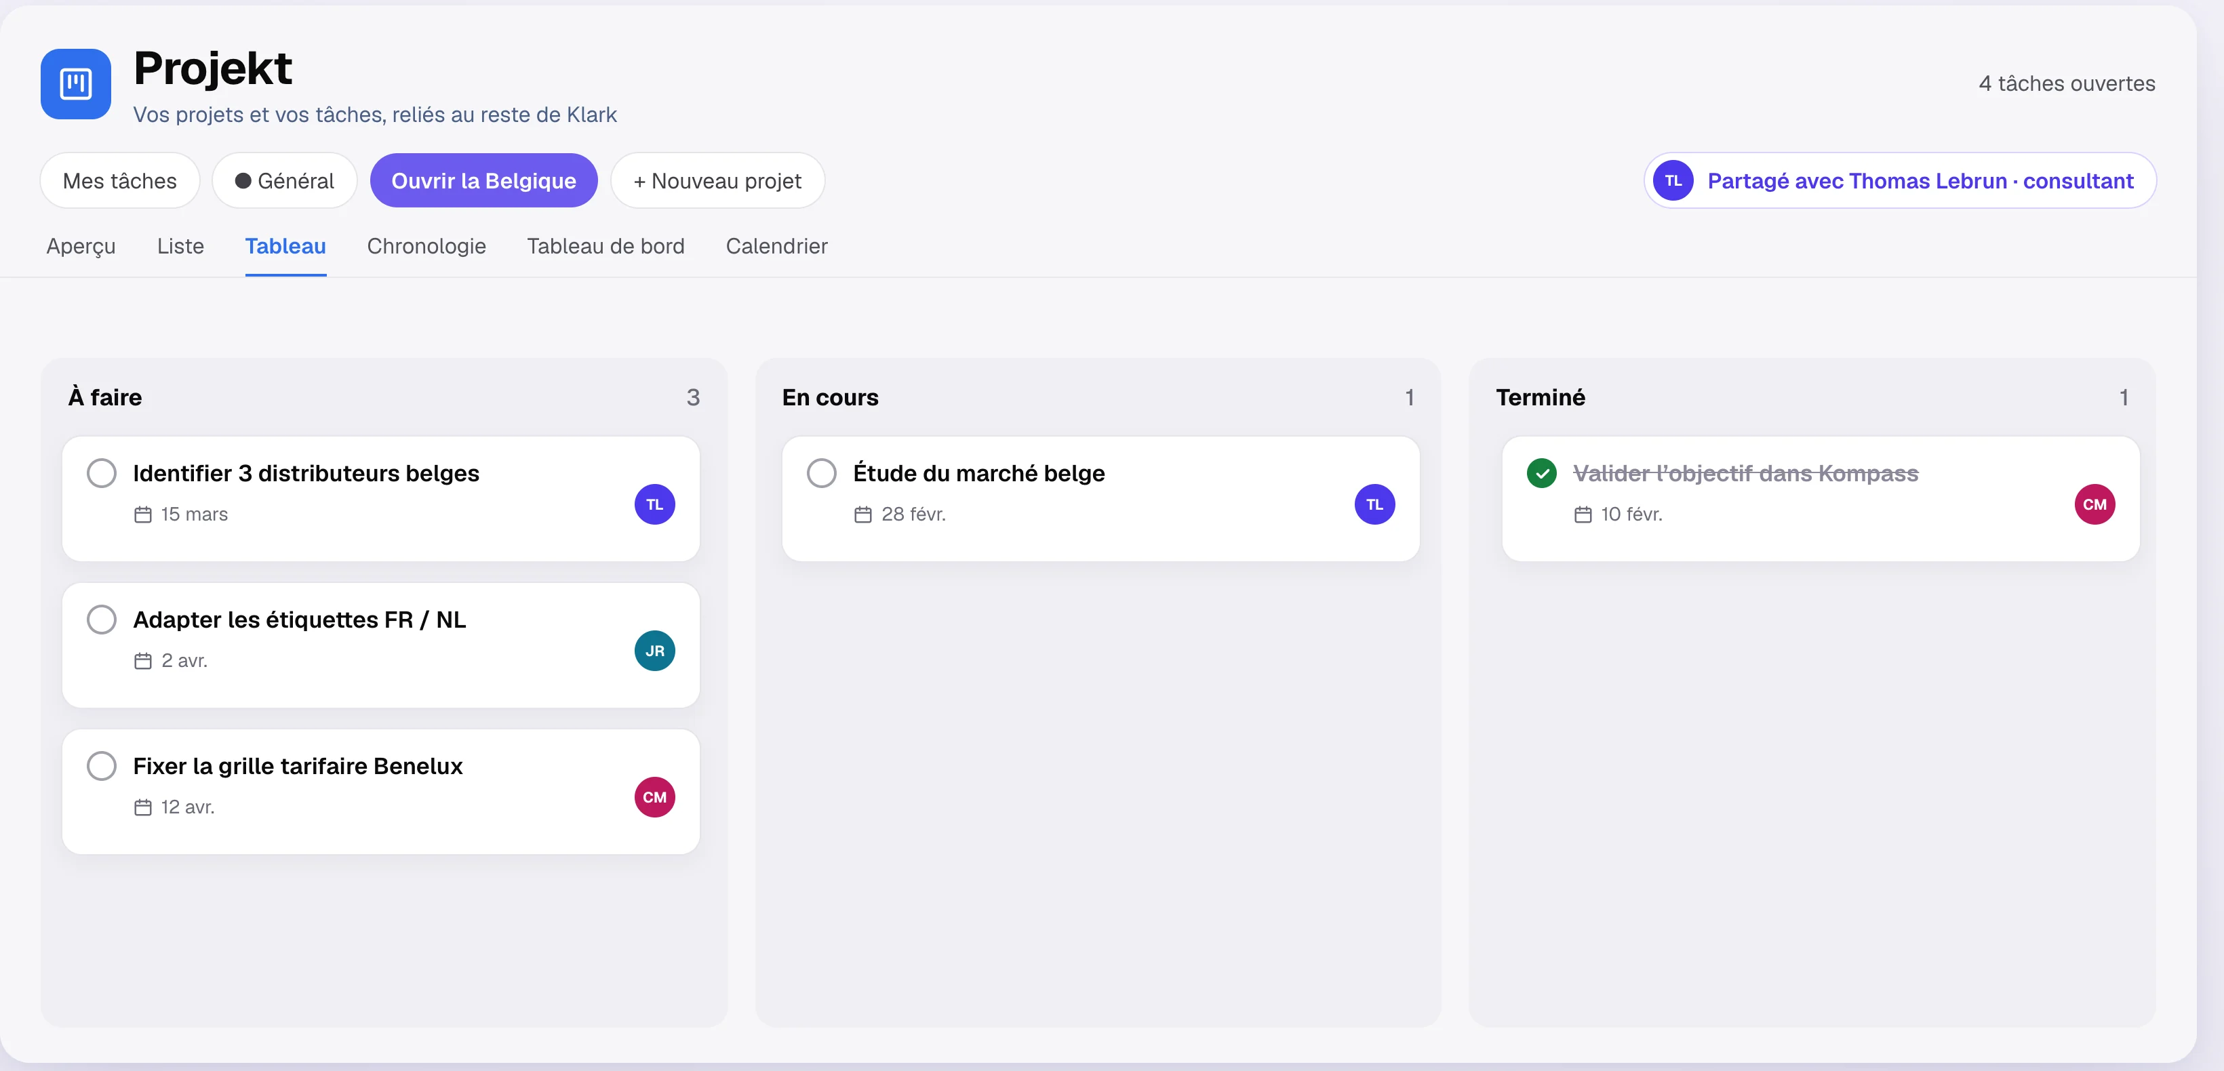Click the CM avatar on Fixer la grille tarifaire

(654, 797)
